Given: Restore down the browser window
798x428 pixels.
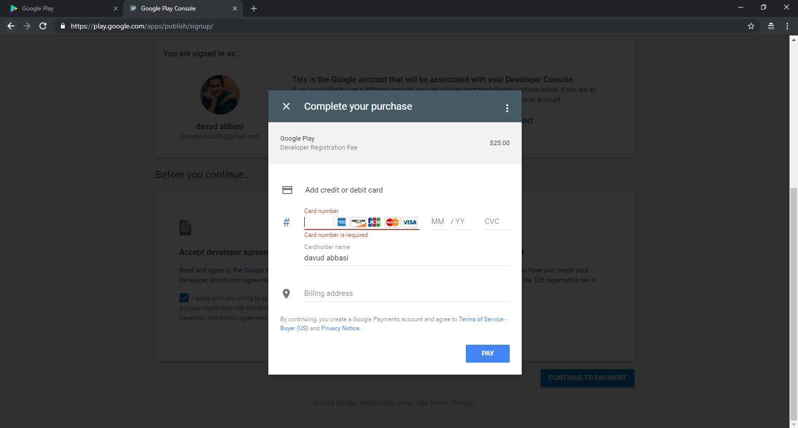Looking at the screenshot, I should coord(764,7).
